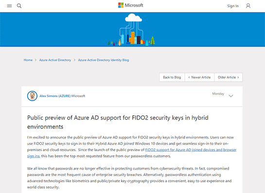
Task: Open the Azure Active Directory breadcrumb
Action: click(x=55, y=60)
